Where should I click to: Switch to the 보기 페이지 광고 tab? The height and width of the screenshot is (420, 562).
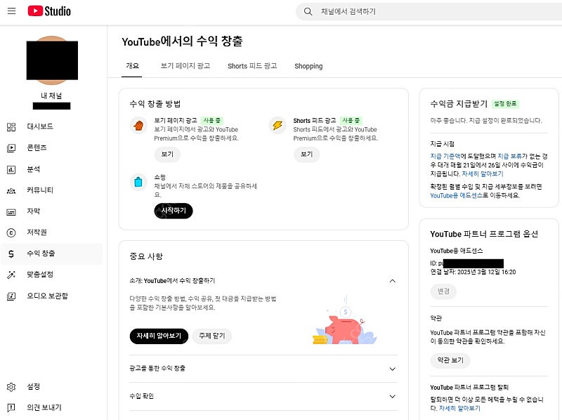(185, 66)
